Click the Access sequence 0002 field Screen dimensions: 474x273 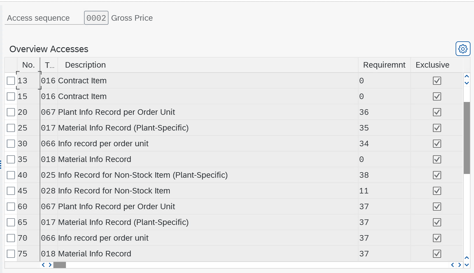click(x=96, y=18)
